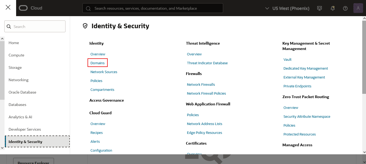
Task: Open the Domains link under Identity
Action: point(97,63)
